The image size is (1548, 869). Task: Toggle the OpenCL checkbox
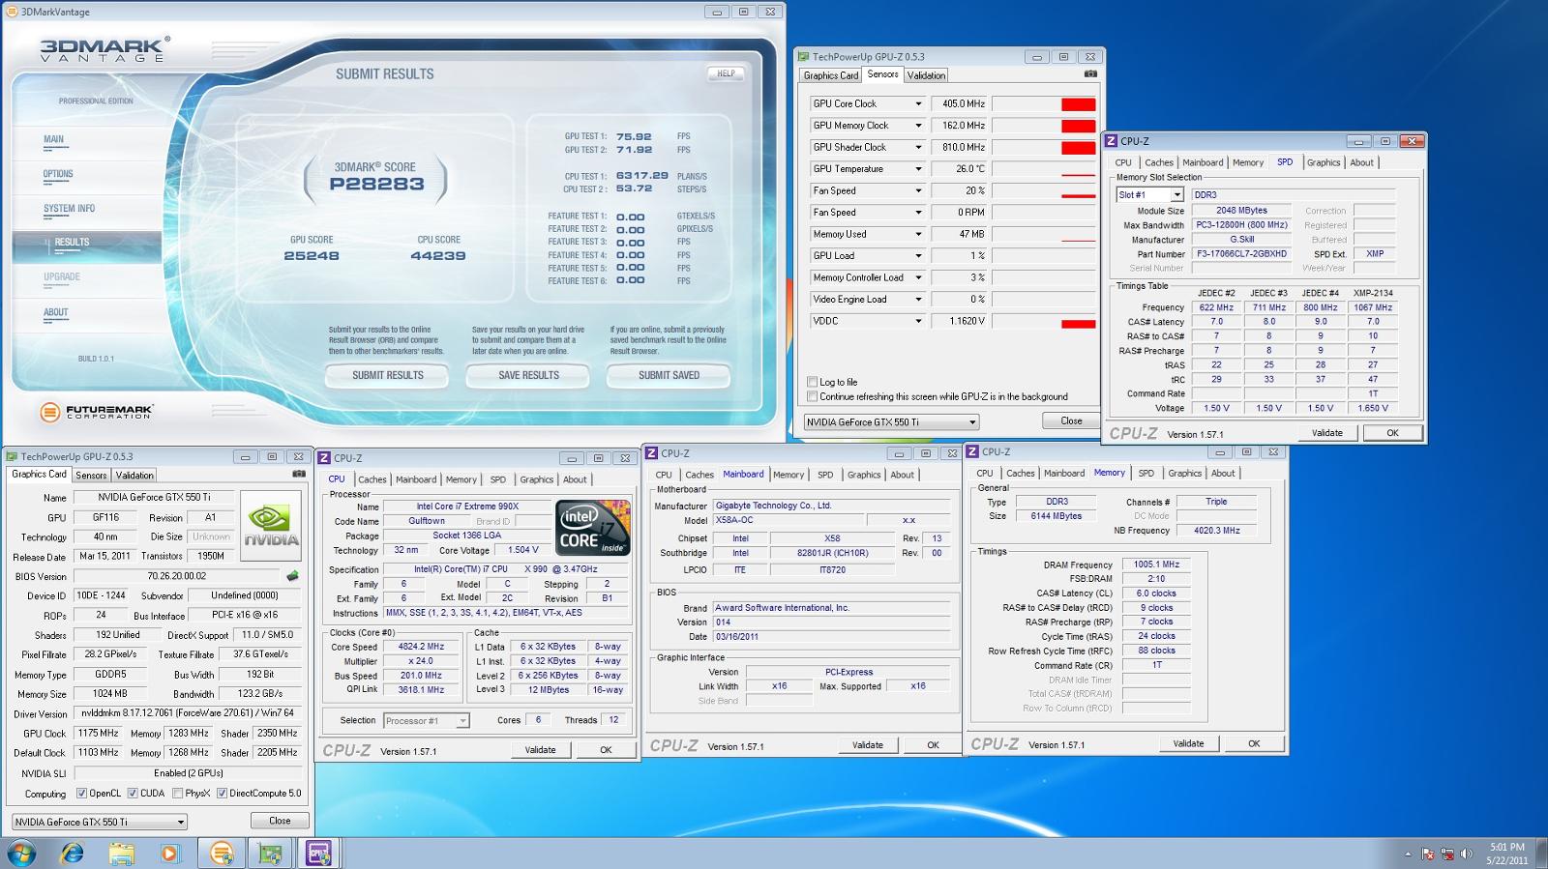tap(82, 794)
